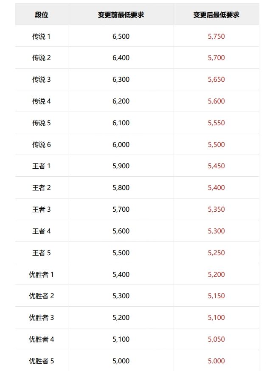
Task: Select the red 5,100 value
Action: [216, 317]
